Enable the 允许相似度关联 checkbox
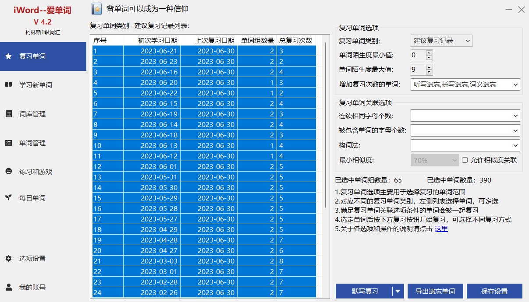This screenshot has height=302, width=529. click(x=465, y=160)
